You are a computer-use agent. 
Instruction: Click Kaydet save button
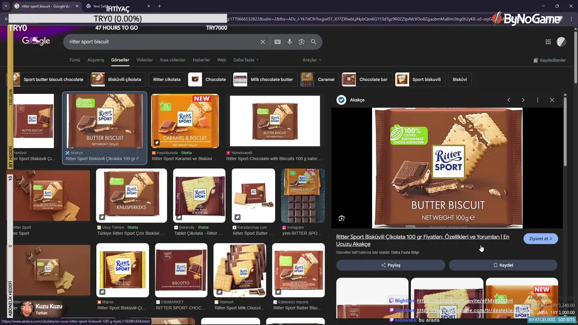coord(503,265)
